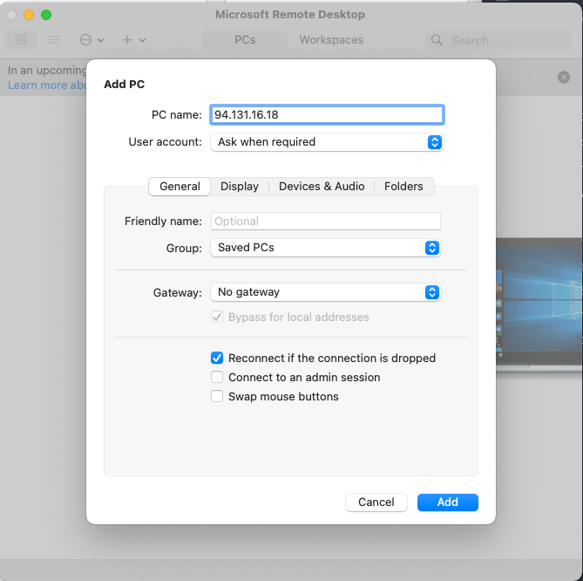The image size is (583, 581).
Task: Open the plus add menu in toolbar
Action: coord(134,39)
